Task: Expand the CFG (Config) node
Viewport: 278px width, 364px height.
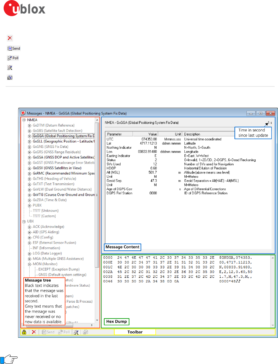Action: (x=30, y=238)
